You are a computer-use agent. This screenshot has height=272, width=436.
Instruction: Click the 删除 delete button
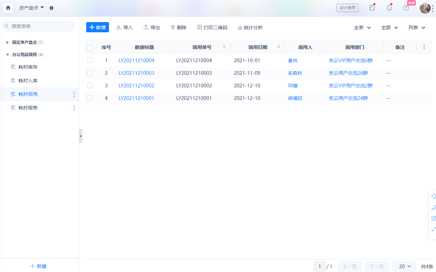click(x=178, y=28)
